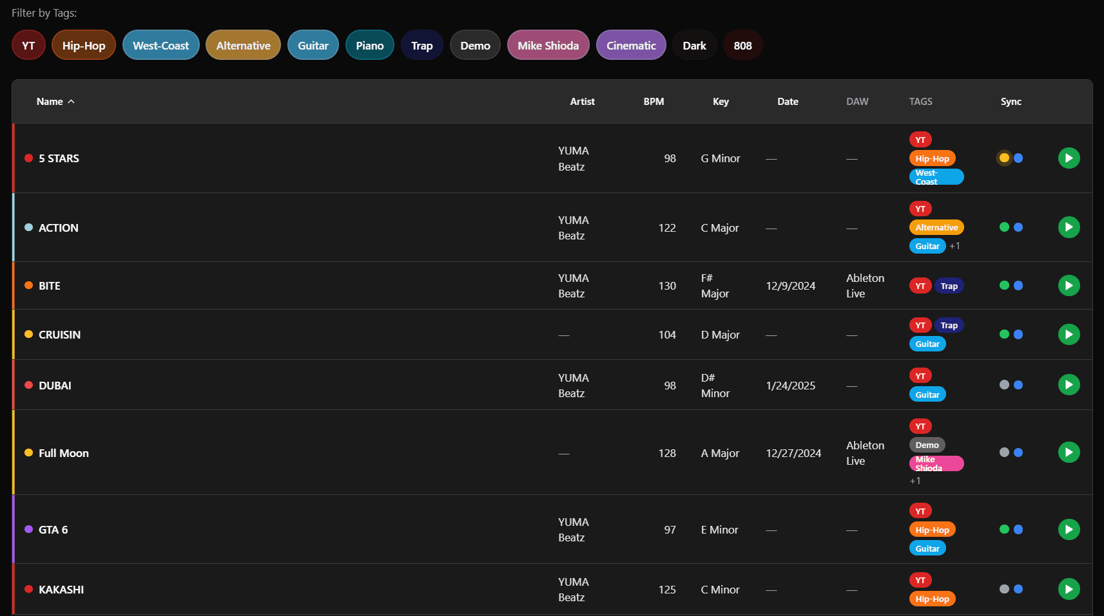Click the Mike Shioda tag on Full Moon
Viewport: 1104px width, 616px height.
point(936,463)
